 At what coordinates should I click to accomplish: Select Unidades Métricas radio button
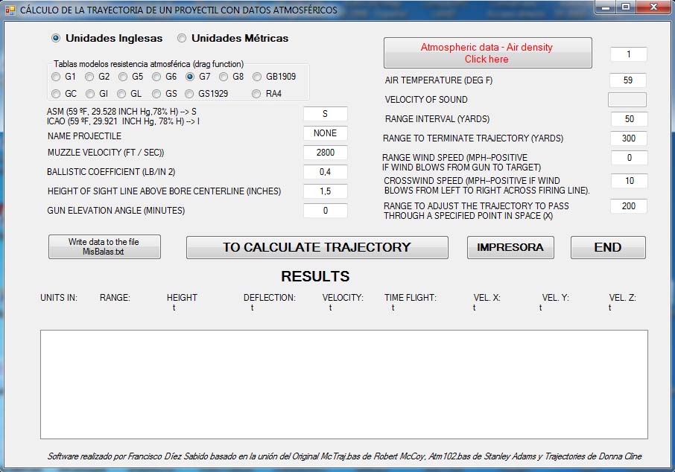[182, 38]
